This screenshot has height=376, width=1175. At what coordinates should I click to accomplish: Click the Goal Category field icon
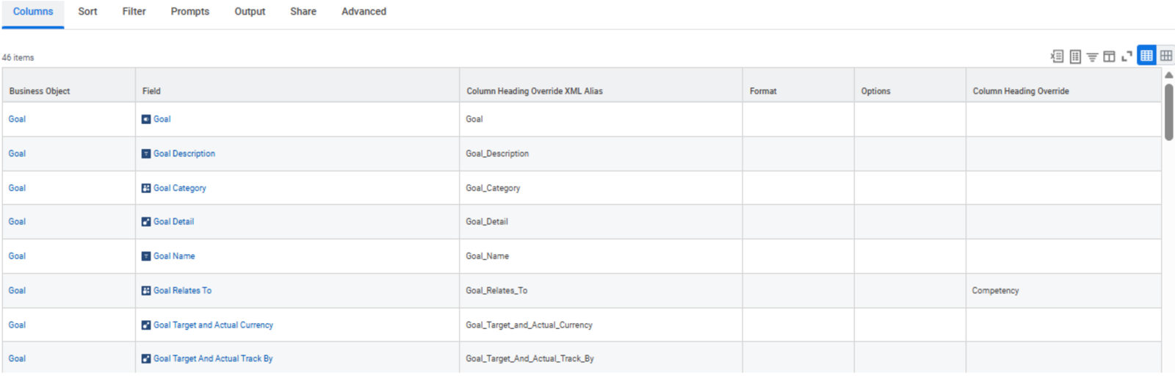[x=146, y=188]
